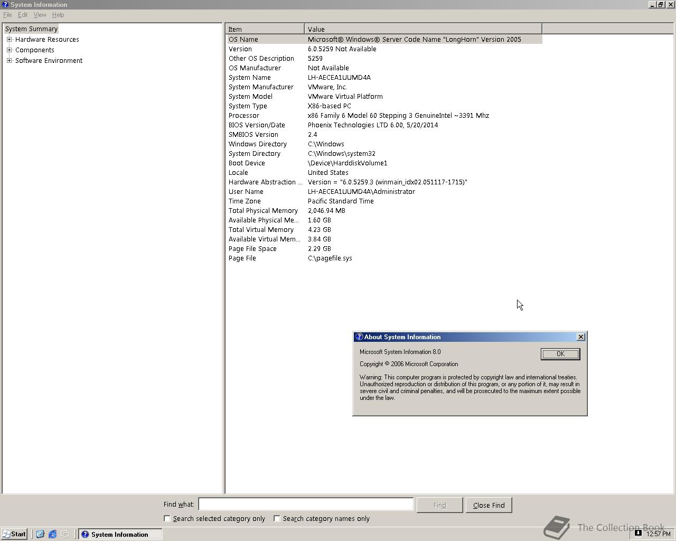Click the BIOS Version/Date row label
The width and height of the screenshot is (676, 541).
pyautogui.click(x=257, y=125)
